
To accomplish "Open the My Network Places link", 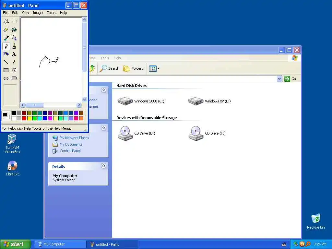I will coord(74,138).
